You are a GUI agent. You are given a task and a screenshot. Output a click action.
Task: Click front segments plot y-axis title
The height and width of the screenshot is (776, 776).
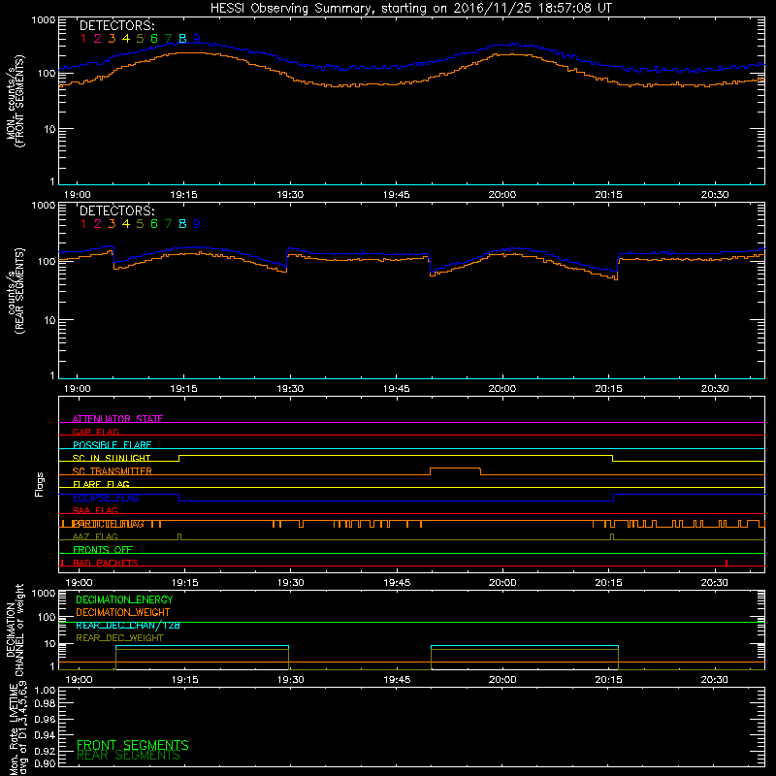(15, 101)
